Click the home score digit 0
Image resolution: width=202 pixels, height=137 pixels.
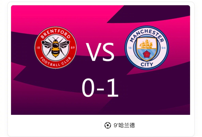88,88
